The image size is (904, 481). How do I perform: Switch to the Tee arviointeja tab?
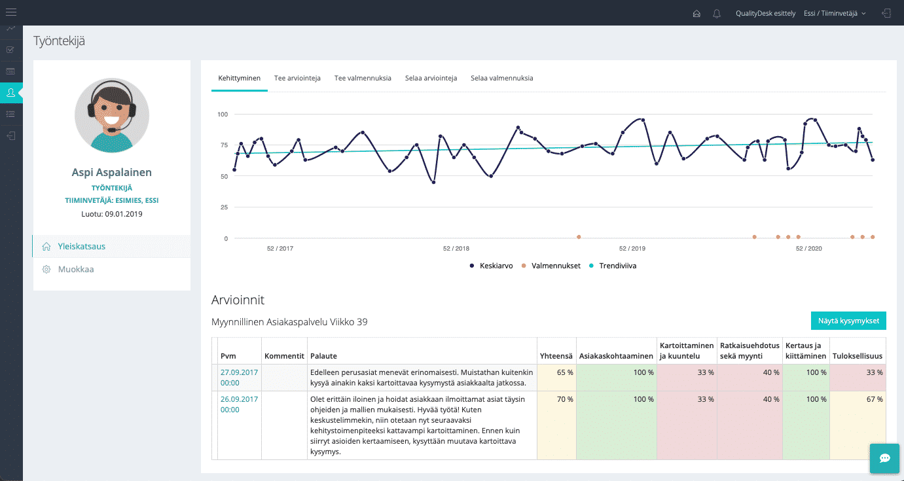tap(297, 78)
